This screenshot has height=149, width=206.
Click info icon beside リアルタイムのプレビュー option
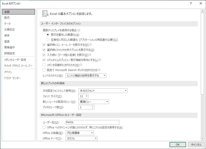100,60
